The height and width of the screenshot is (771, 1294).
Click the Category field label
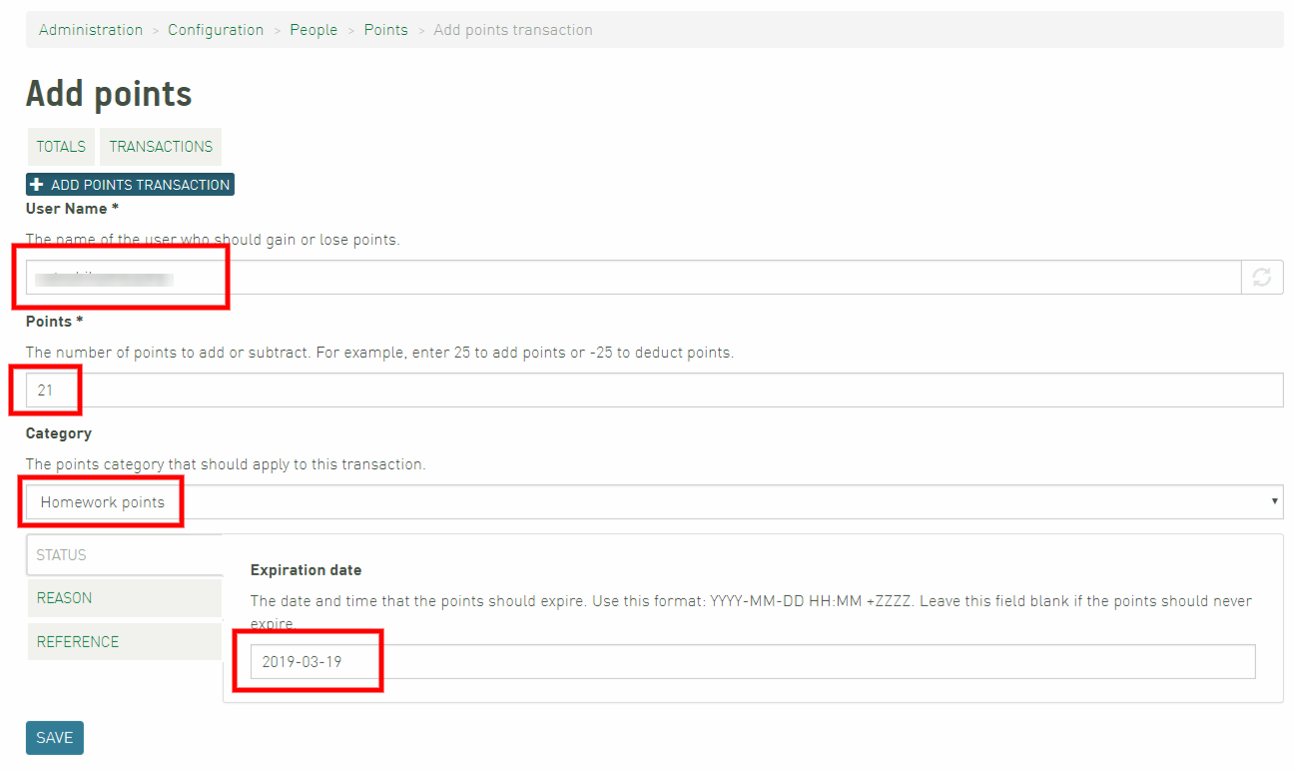point(58,433)
